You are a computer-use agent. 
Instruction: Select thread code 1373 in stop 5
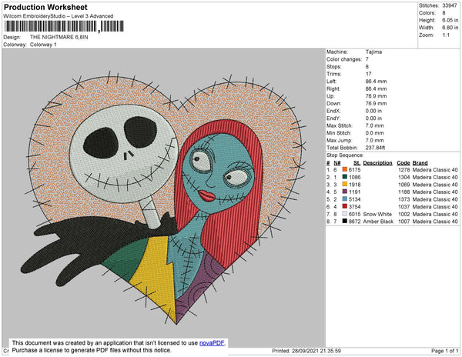(404, 199)
